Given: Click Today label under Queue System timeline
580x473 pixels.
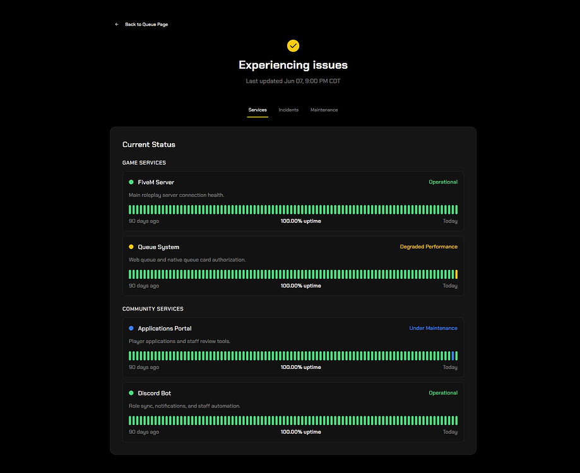Looking at the screenshot, I should [x=450, y=286].
